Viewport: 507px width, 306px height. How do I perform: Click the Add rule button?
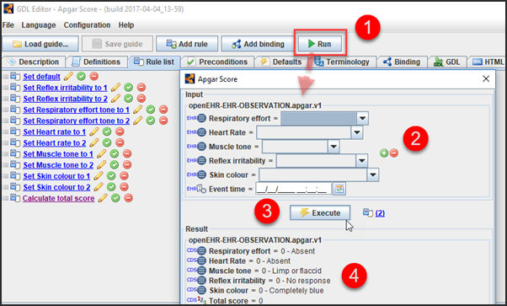tap(187, 44)
